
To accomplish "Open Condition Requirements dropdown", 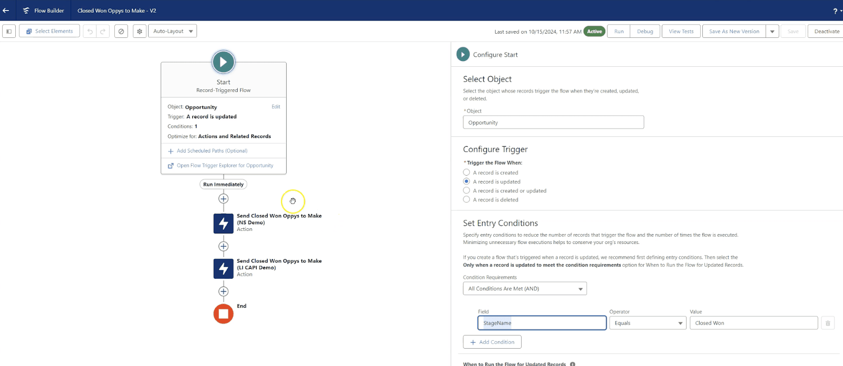I will (x=525, y=289).
